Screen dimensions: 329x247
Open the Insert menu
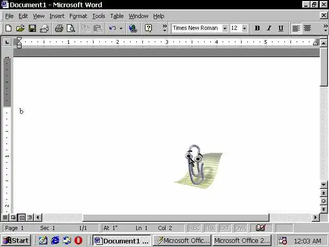(57, 16)
